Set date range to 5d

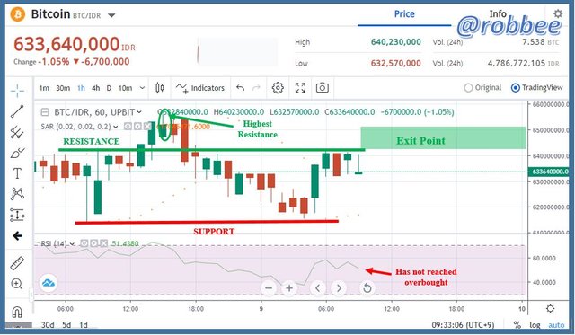(x=66, y=325)
